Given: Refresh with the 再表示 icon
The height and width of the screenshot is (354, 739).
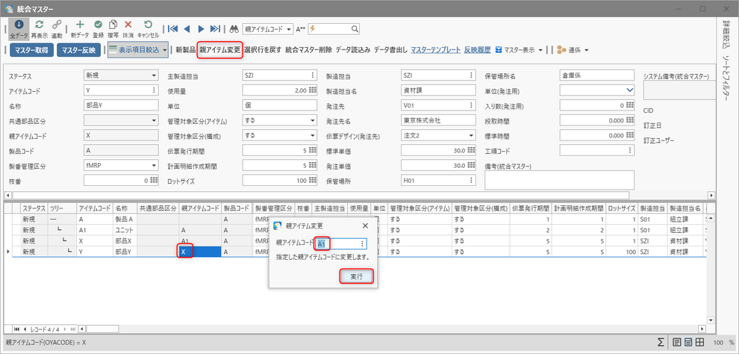Looking at the screenshot, I should (x=39, y=25).
